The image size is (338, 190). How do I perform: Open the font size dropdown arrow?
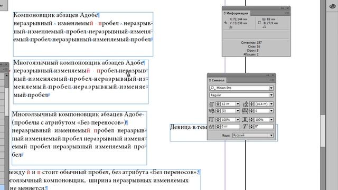pos(238,104)
